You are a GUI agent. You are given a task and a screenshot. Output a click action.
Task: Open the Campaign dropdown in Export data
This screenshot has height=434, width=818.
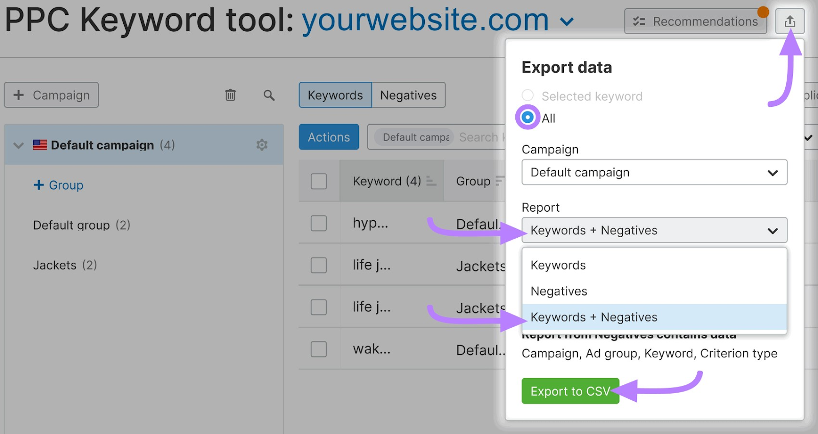coord(654,172)
